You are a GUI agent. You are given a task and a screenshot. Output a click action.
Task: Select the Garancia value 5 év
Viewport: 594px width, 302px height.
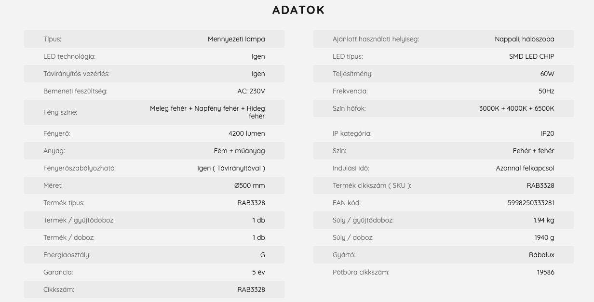pos(258,272)
